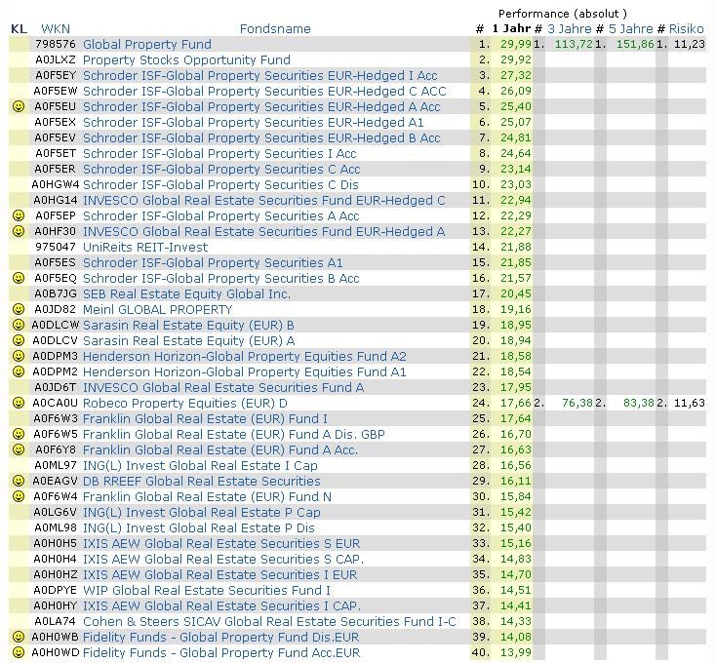The image size is (716, 663).
Task: Click smiley icon next to Meinl GLOBAL PROPERTY
Action: (19, 309)
